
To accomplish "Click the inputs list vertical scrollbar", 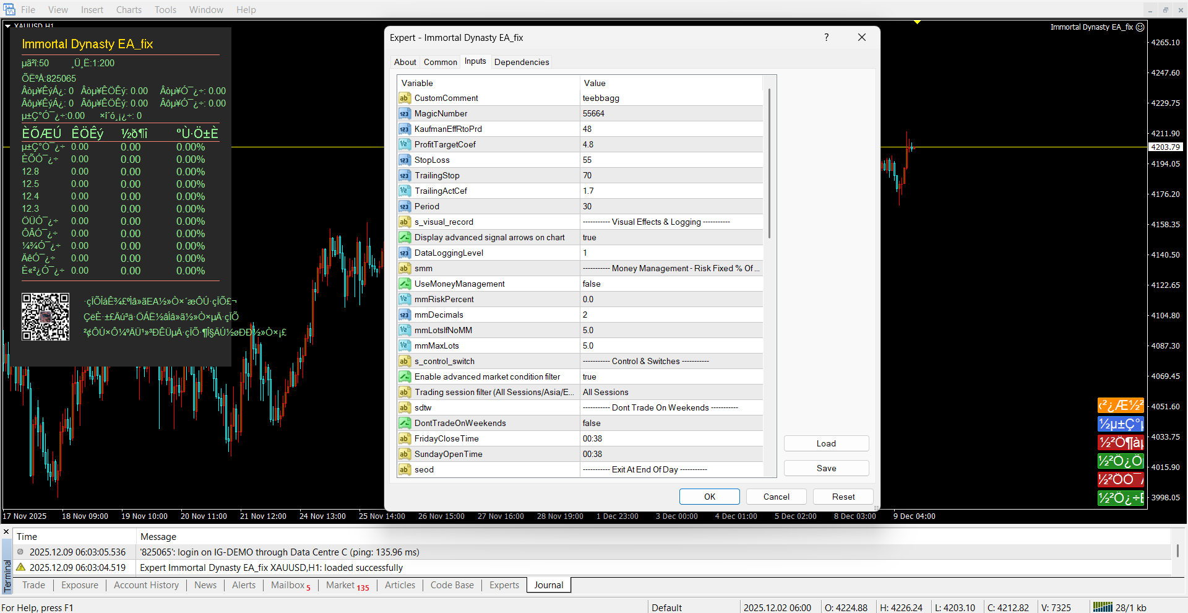I will (769, 164).
